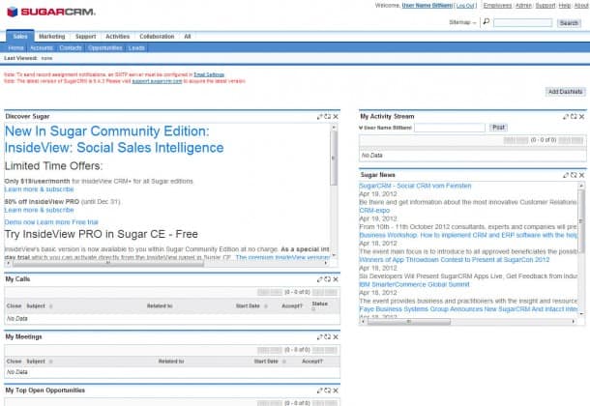Click the magnifier search icon

pos(487,22)
